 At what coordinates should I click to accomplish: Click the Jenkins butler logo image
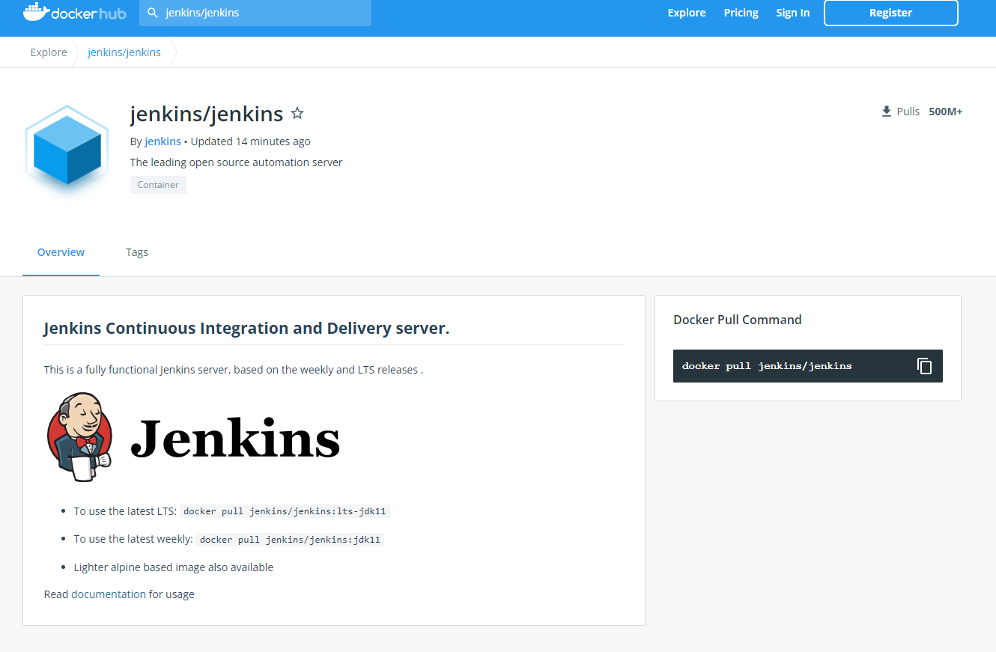coord(79,437)
